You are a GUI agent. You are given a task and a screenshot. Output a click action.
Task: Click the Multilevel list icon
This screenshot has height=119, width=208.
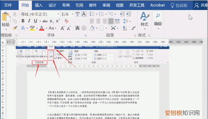[111, 14]
